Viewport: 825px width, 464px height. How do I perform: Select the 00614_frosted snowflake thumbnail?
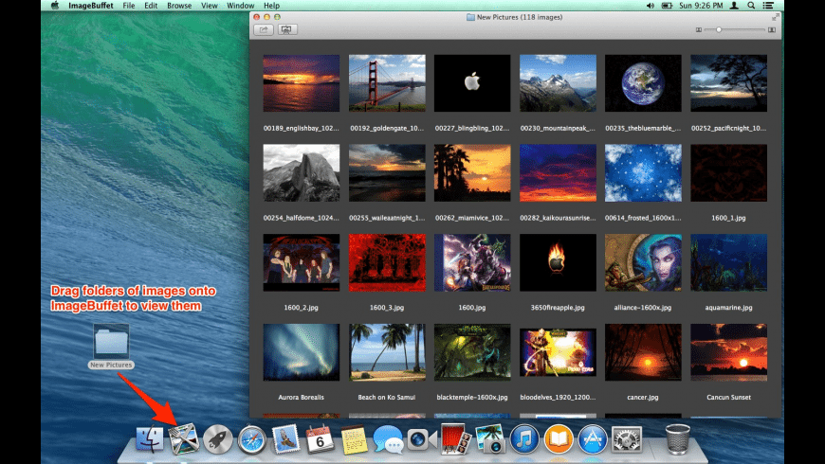[643, 173]
